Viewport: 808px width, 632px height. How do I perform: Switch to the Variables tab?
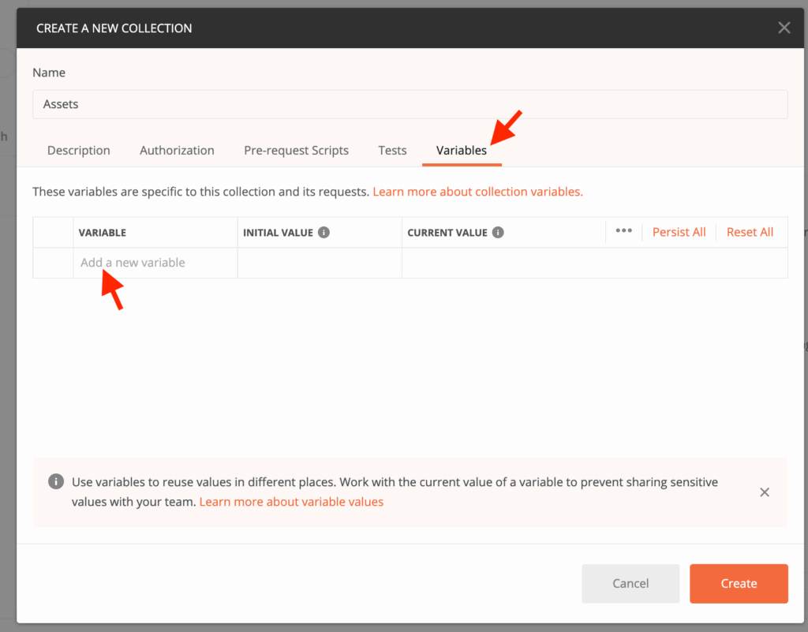462,150
